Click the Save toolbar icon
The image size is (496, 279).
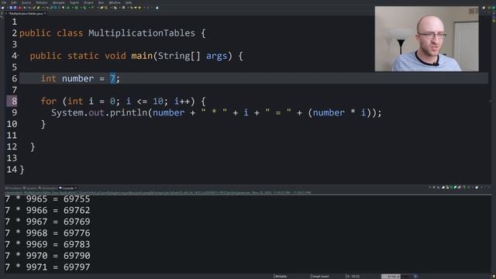pyautogui.click(x=11, y=8)
